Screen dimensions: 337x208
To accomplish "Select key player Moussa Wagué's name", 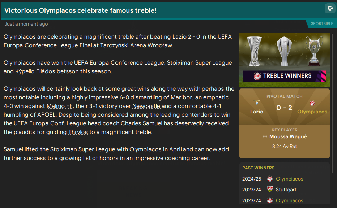I will (288, 137).
